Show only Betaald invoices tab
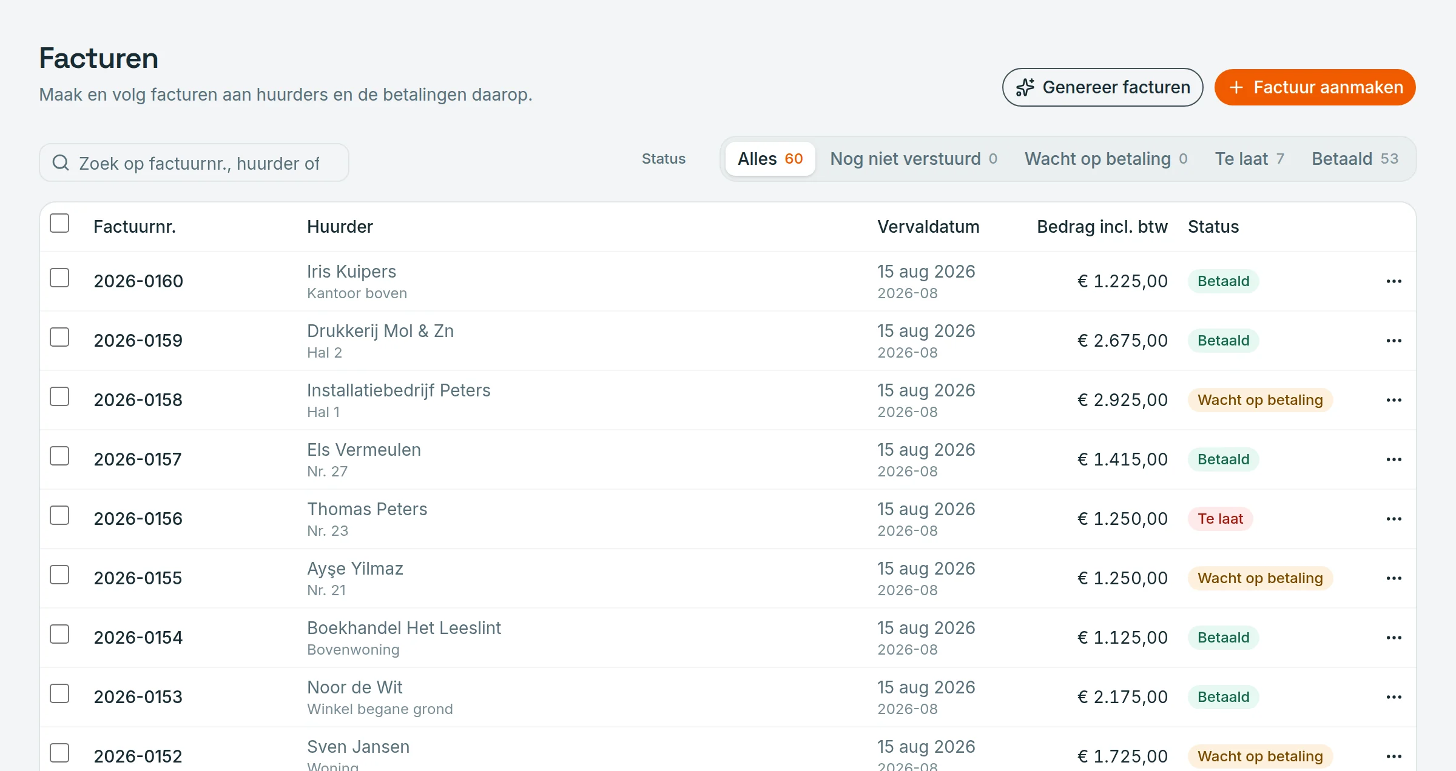Screen dimensions: 1456x771 pos(1355,159)
